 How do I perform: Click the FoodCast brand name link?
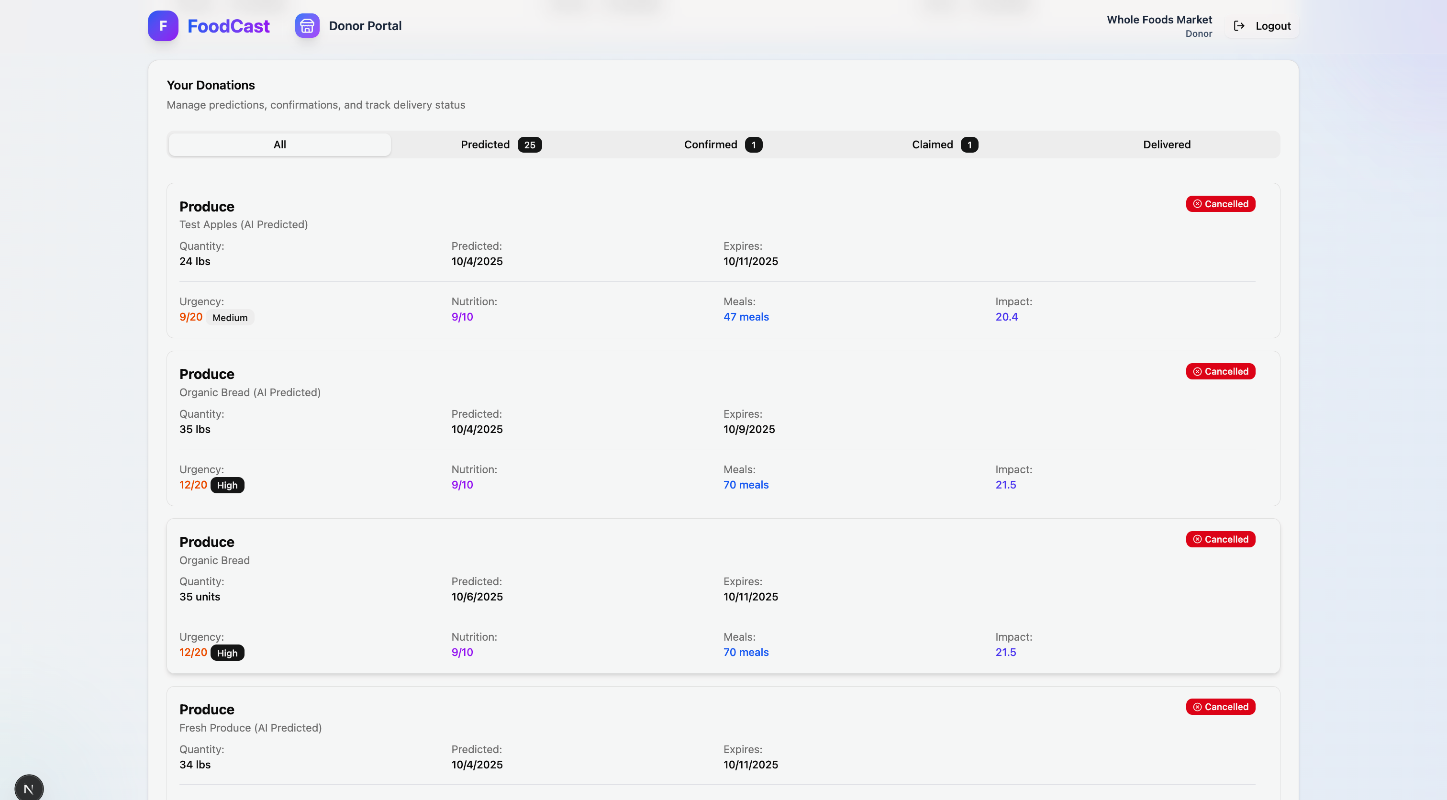point(228,26)
